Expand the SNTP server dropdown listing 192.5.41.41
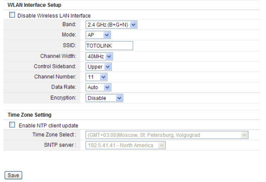Viewport: 266px width, 182px height. [126, 145]
